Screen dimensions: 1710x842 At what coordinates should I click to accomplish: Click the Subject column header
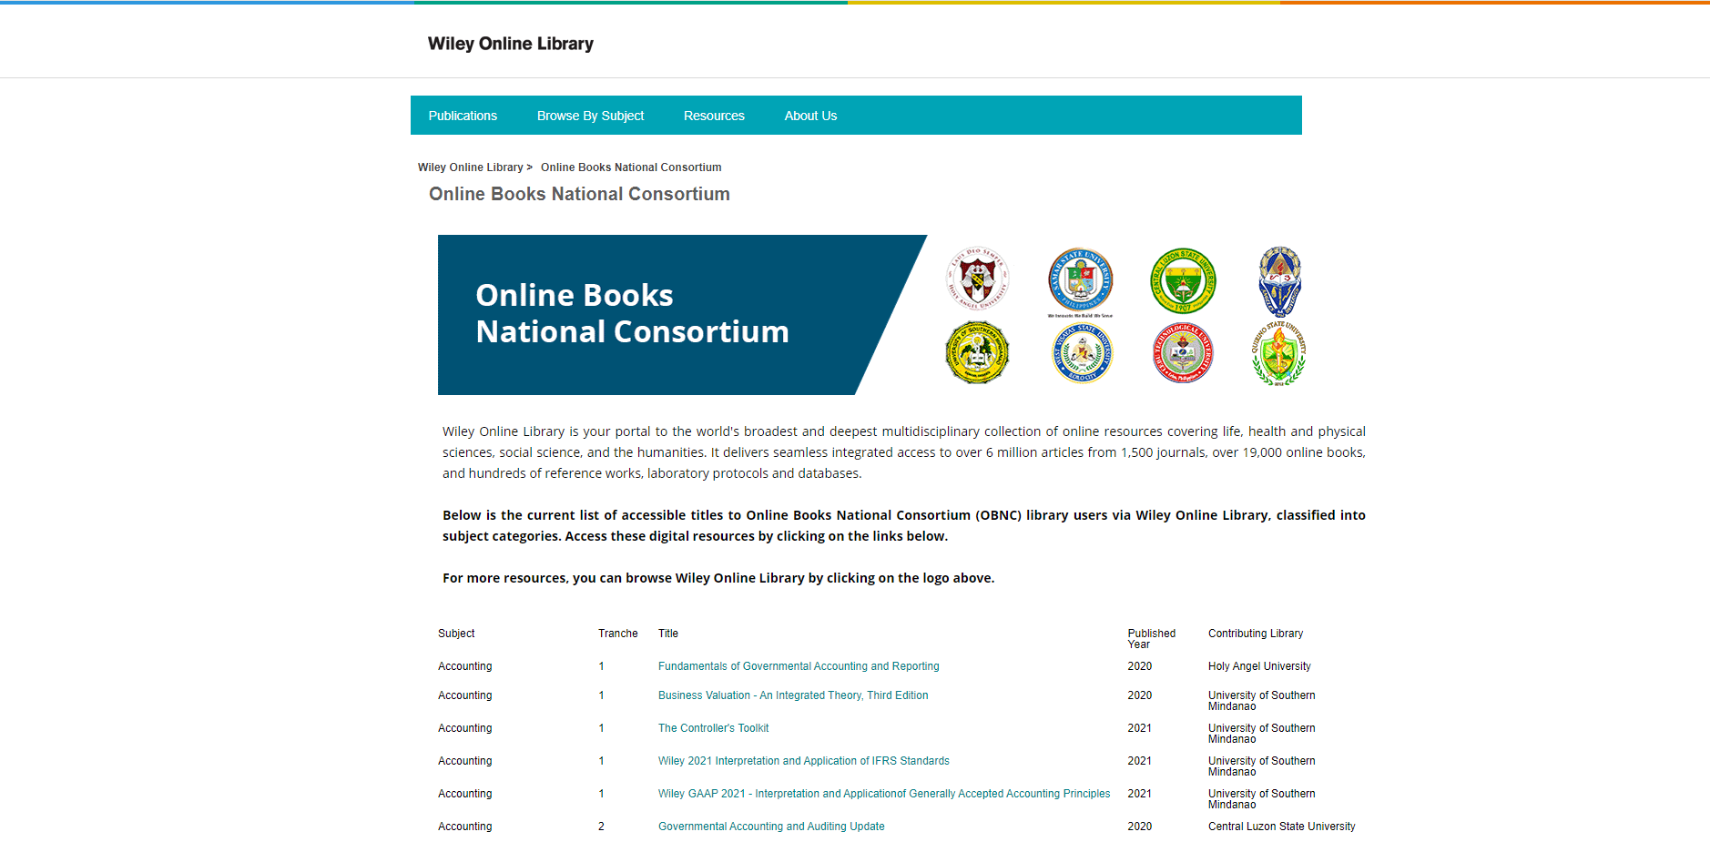pyautogui.click(x=456, y=634)
